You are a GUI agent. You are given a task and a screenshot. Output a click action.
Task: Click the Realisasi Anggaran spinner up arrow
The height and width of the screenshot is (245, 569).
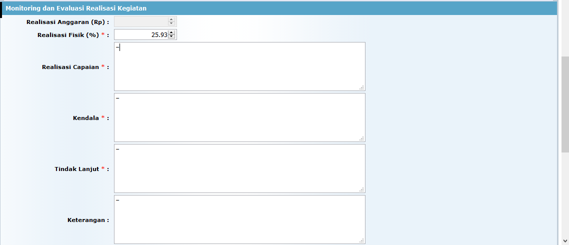point(171,19)
